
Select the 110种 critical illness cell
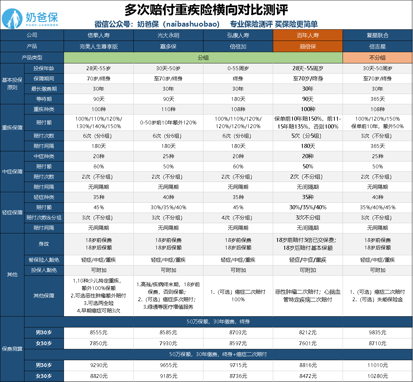(168, 109)
